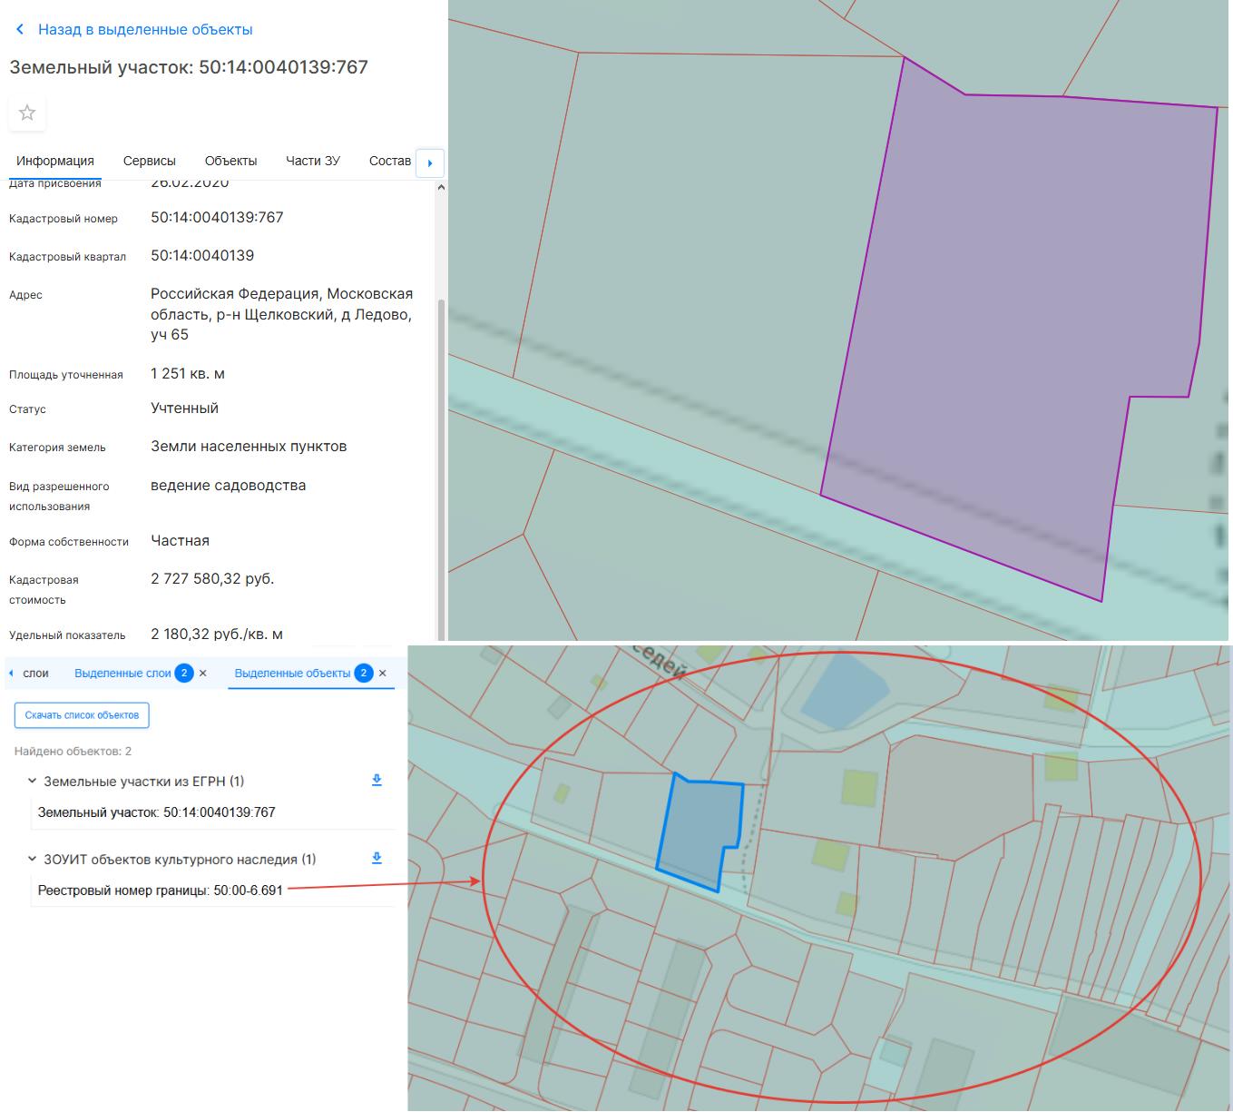The height and width of the screenshot is (1112, 1233).
Task: Click the scrollbar up arrow in info panel
Action: tap(441, 188)
